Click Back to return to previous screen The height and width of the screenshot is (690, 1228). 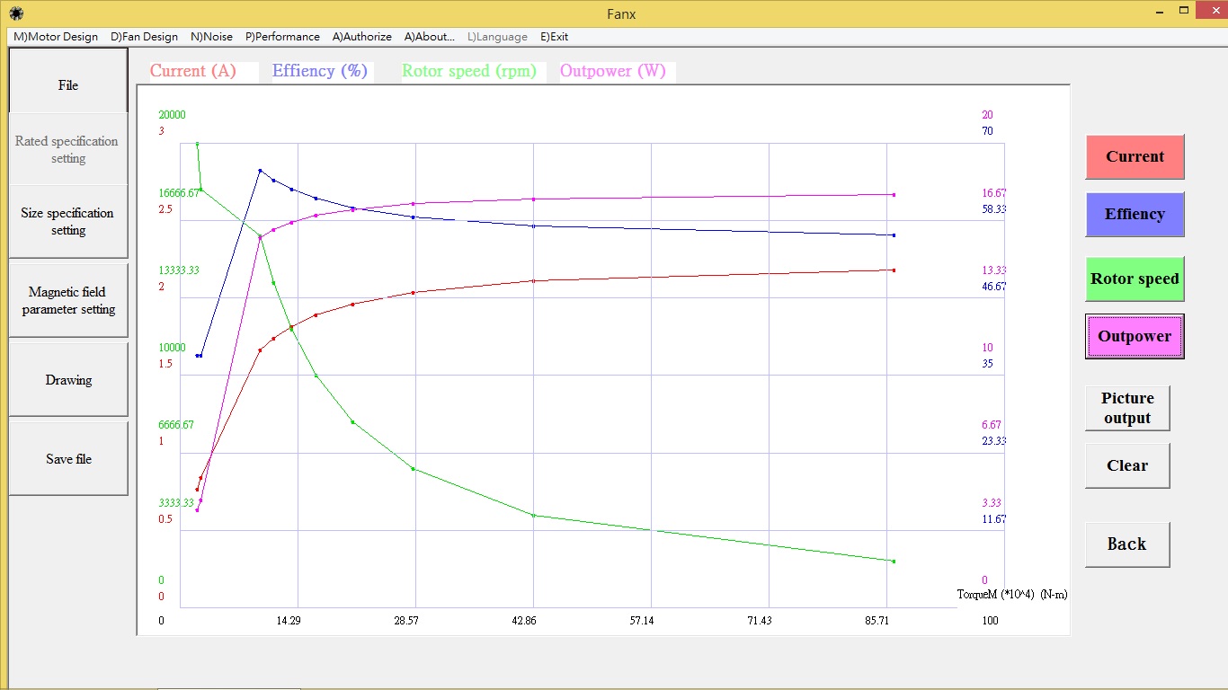(1126, 544)
